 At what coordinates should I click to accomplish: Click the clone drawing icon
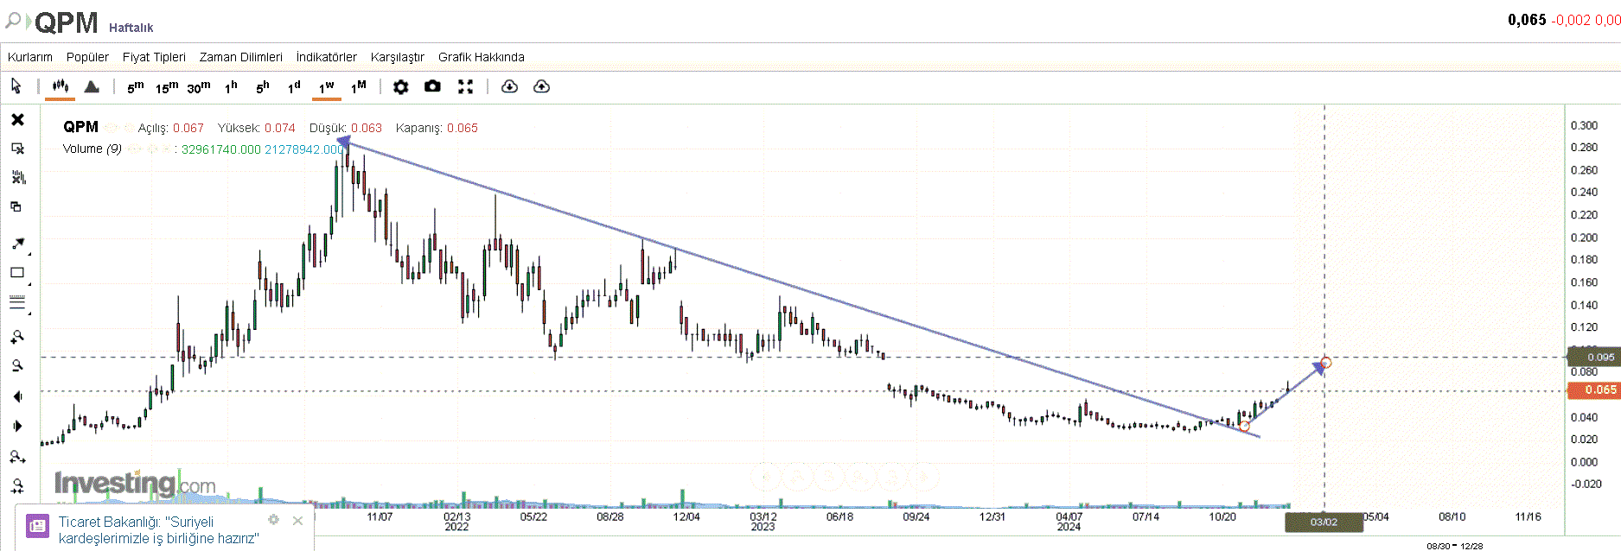[16, 206]
